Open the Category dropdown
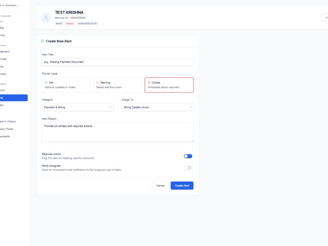Viewport: 328px width, 246px height. click(78, 107)
